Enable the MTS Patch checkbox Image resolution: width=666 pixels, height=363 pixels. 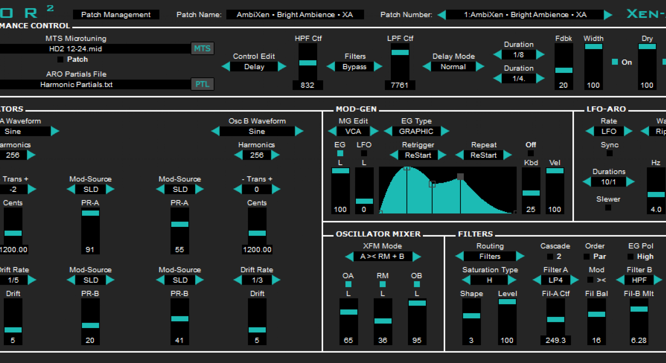click(60, 59)
